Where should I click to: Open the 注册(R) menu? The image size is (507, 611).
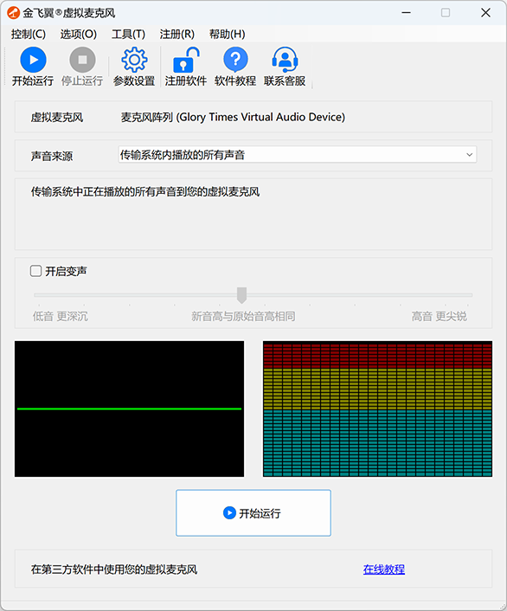(176, 35)
